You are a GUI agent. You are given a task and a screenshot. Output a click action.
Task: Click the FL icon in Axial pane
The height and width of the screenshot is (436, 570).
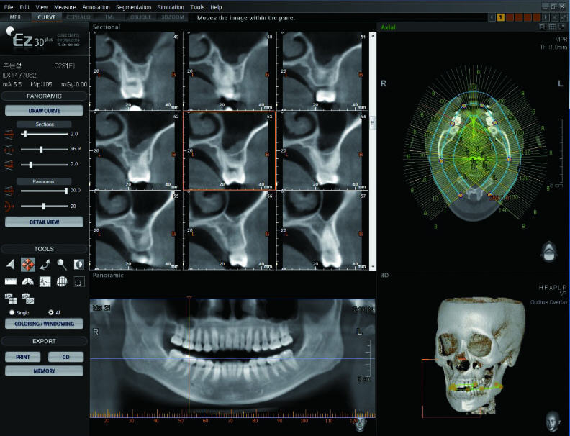(543, 27)
